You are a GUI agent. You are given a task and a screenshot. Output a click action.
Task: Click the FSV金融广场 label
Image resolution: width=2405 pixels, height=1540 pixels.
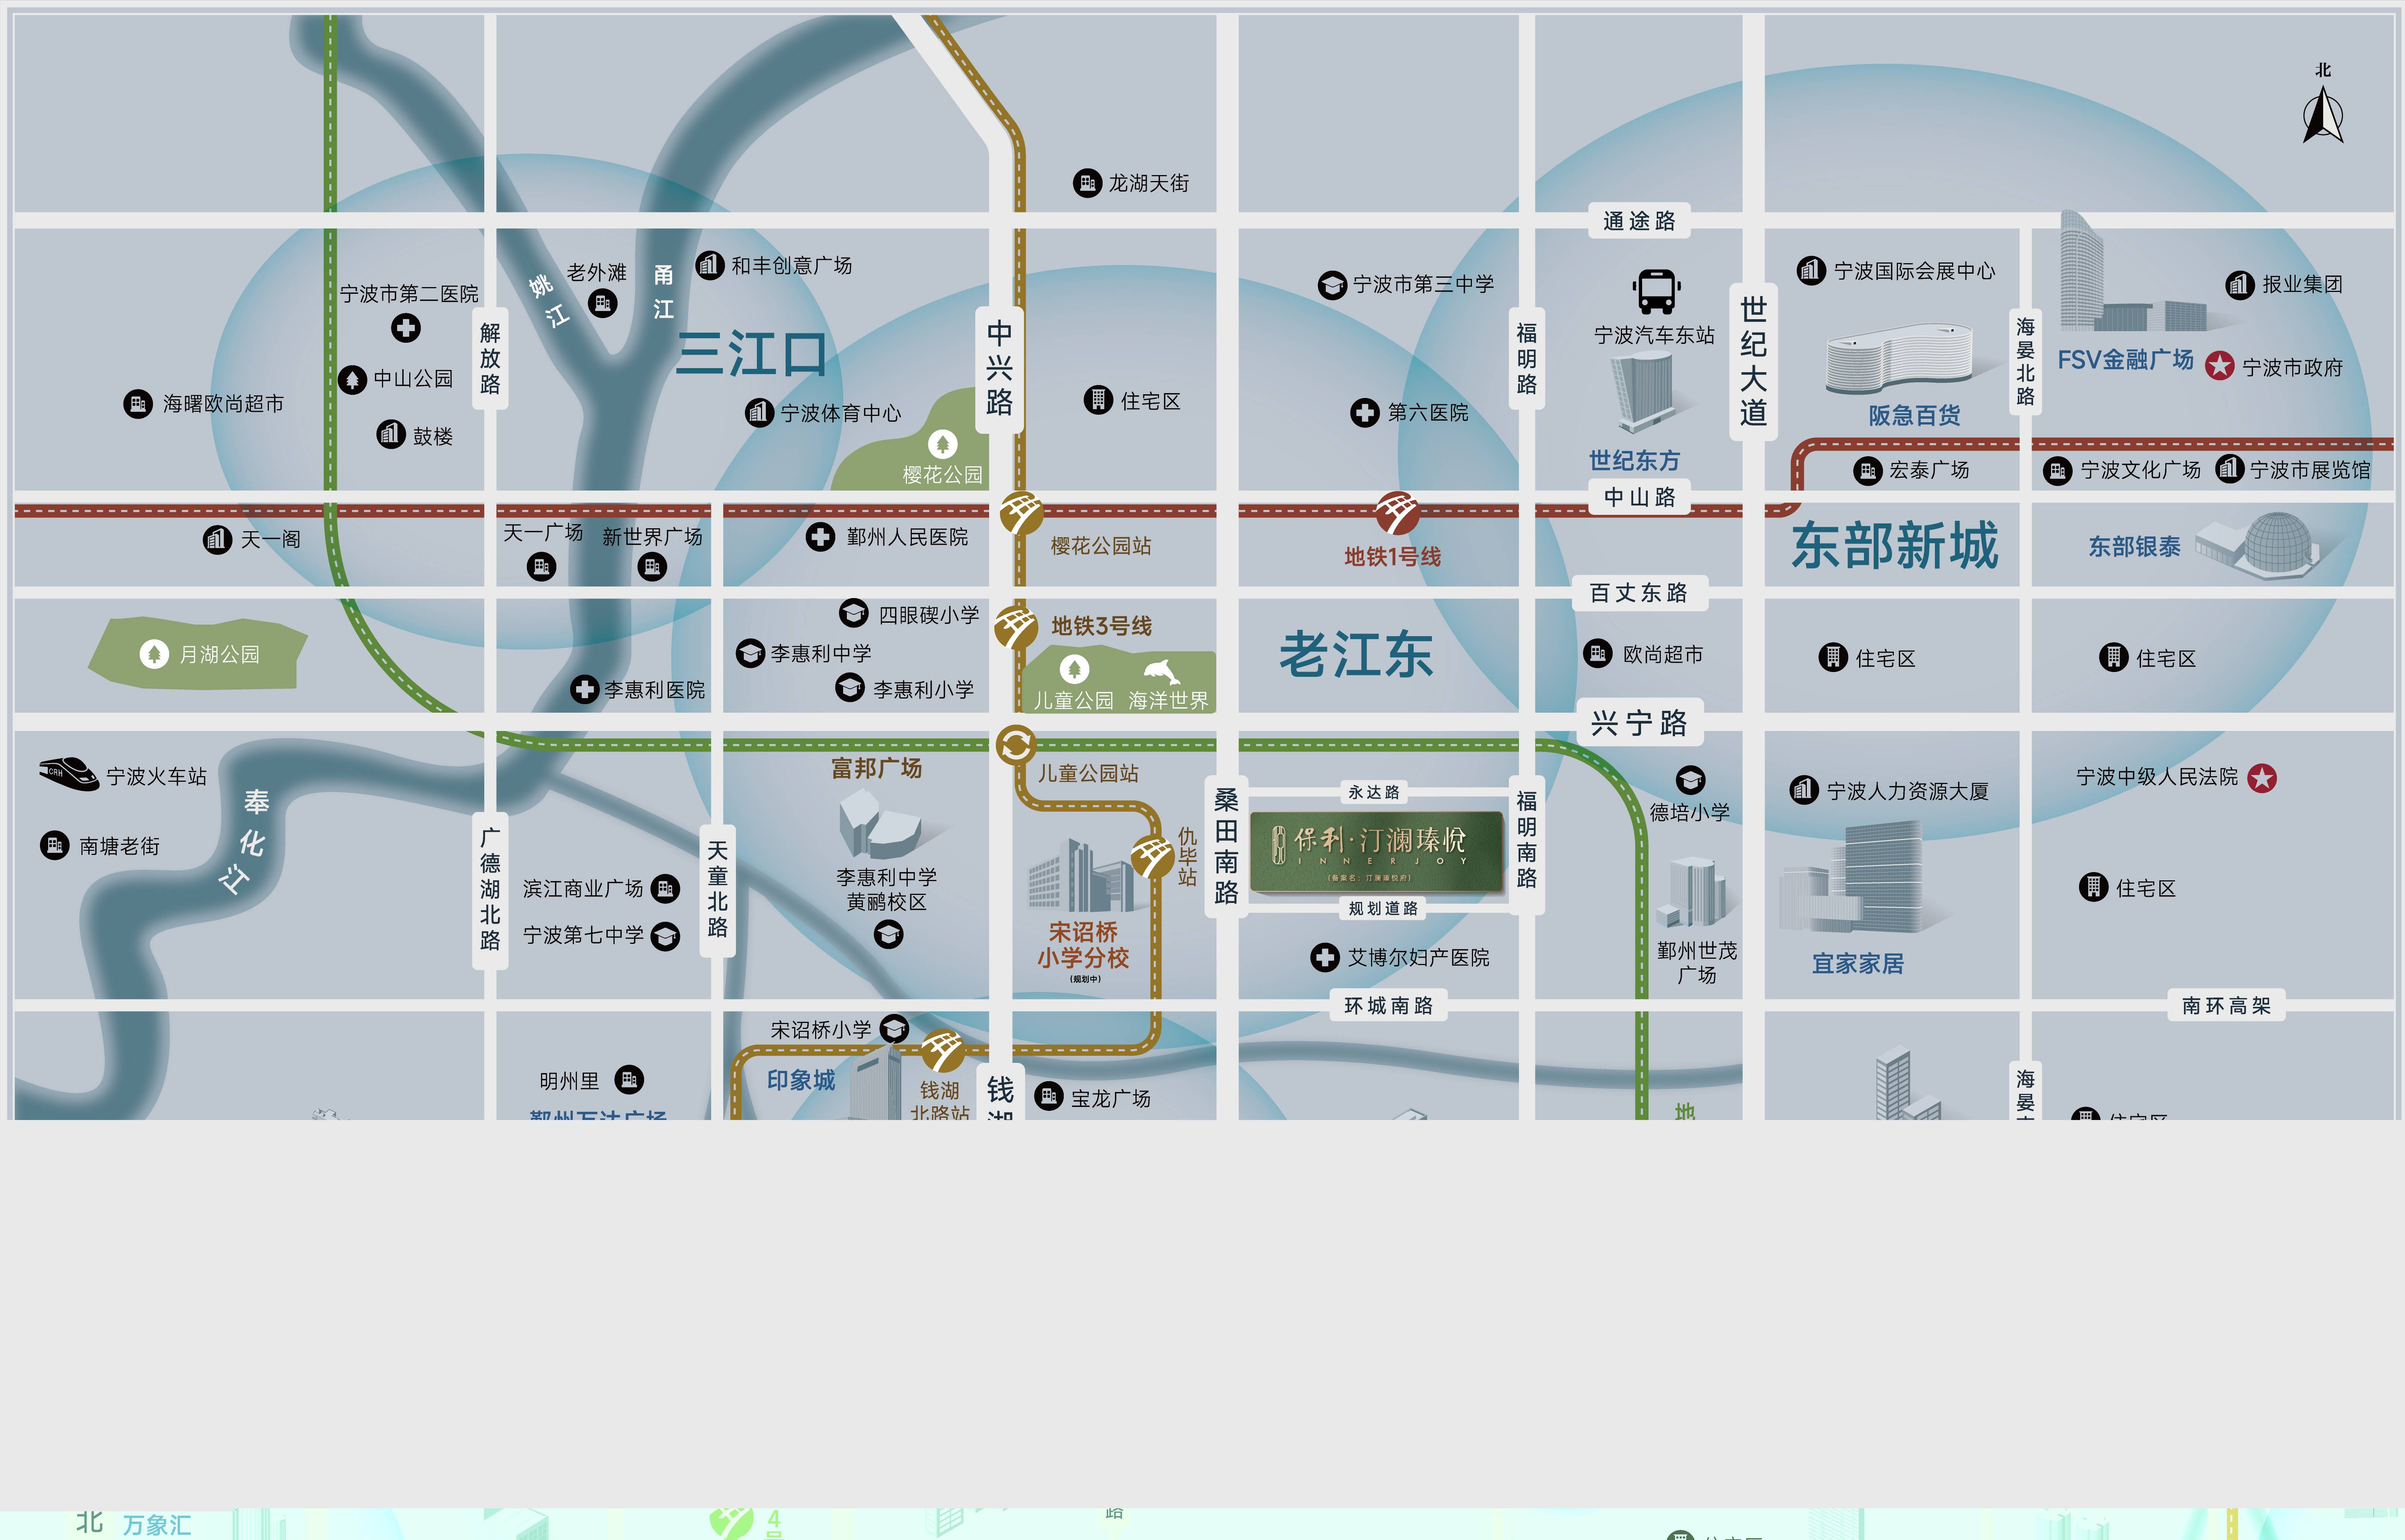coord(2125,360)
